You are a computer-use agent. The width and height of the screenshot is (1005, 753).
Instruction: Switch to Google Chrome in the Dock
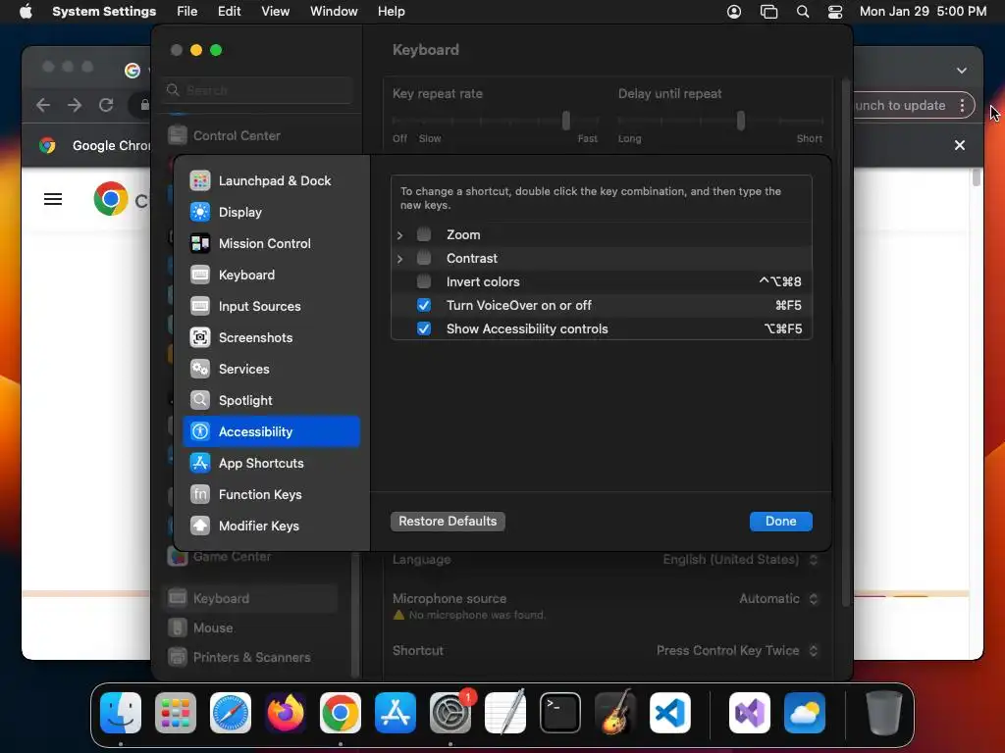(341, 713)
